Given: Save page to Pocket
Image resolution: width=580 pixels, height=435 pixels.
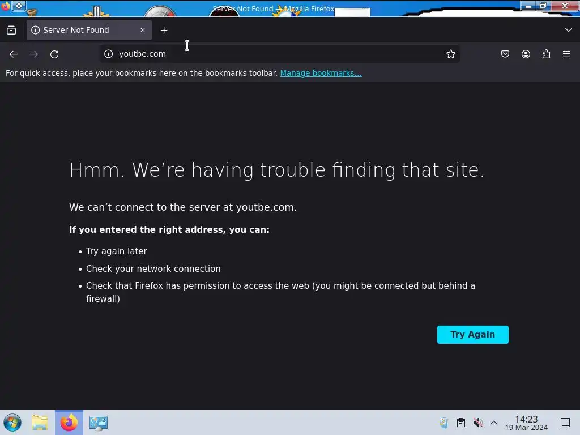Looking at the screenshot, I should 505,54.
